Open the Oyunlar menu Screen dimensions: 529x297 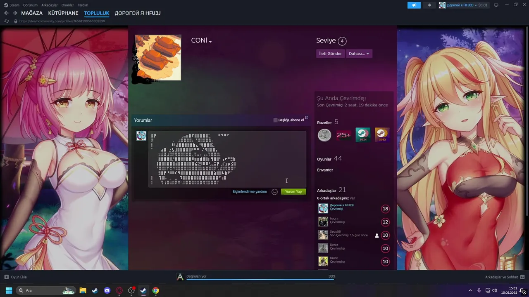68,5
